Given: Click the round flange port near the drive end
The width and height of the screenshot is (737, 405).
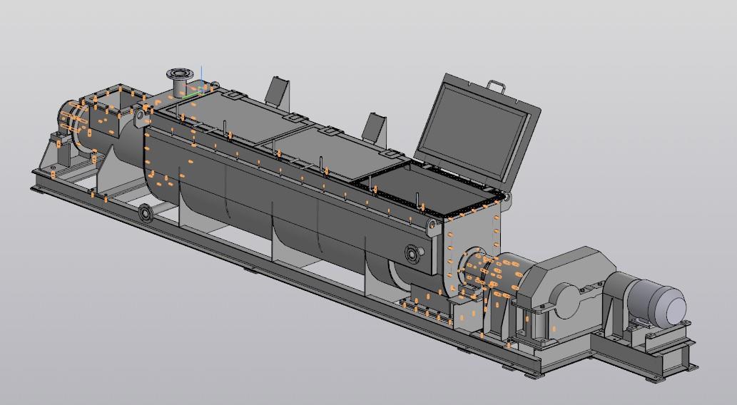Looking at the screenshot, I should click(x=412, y=254).
